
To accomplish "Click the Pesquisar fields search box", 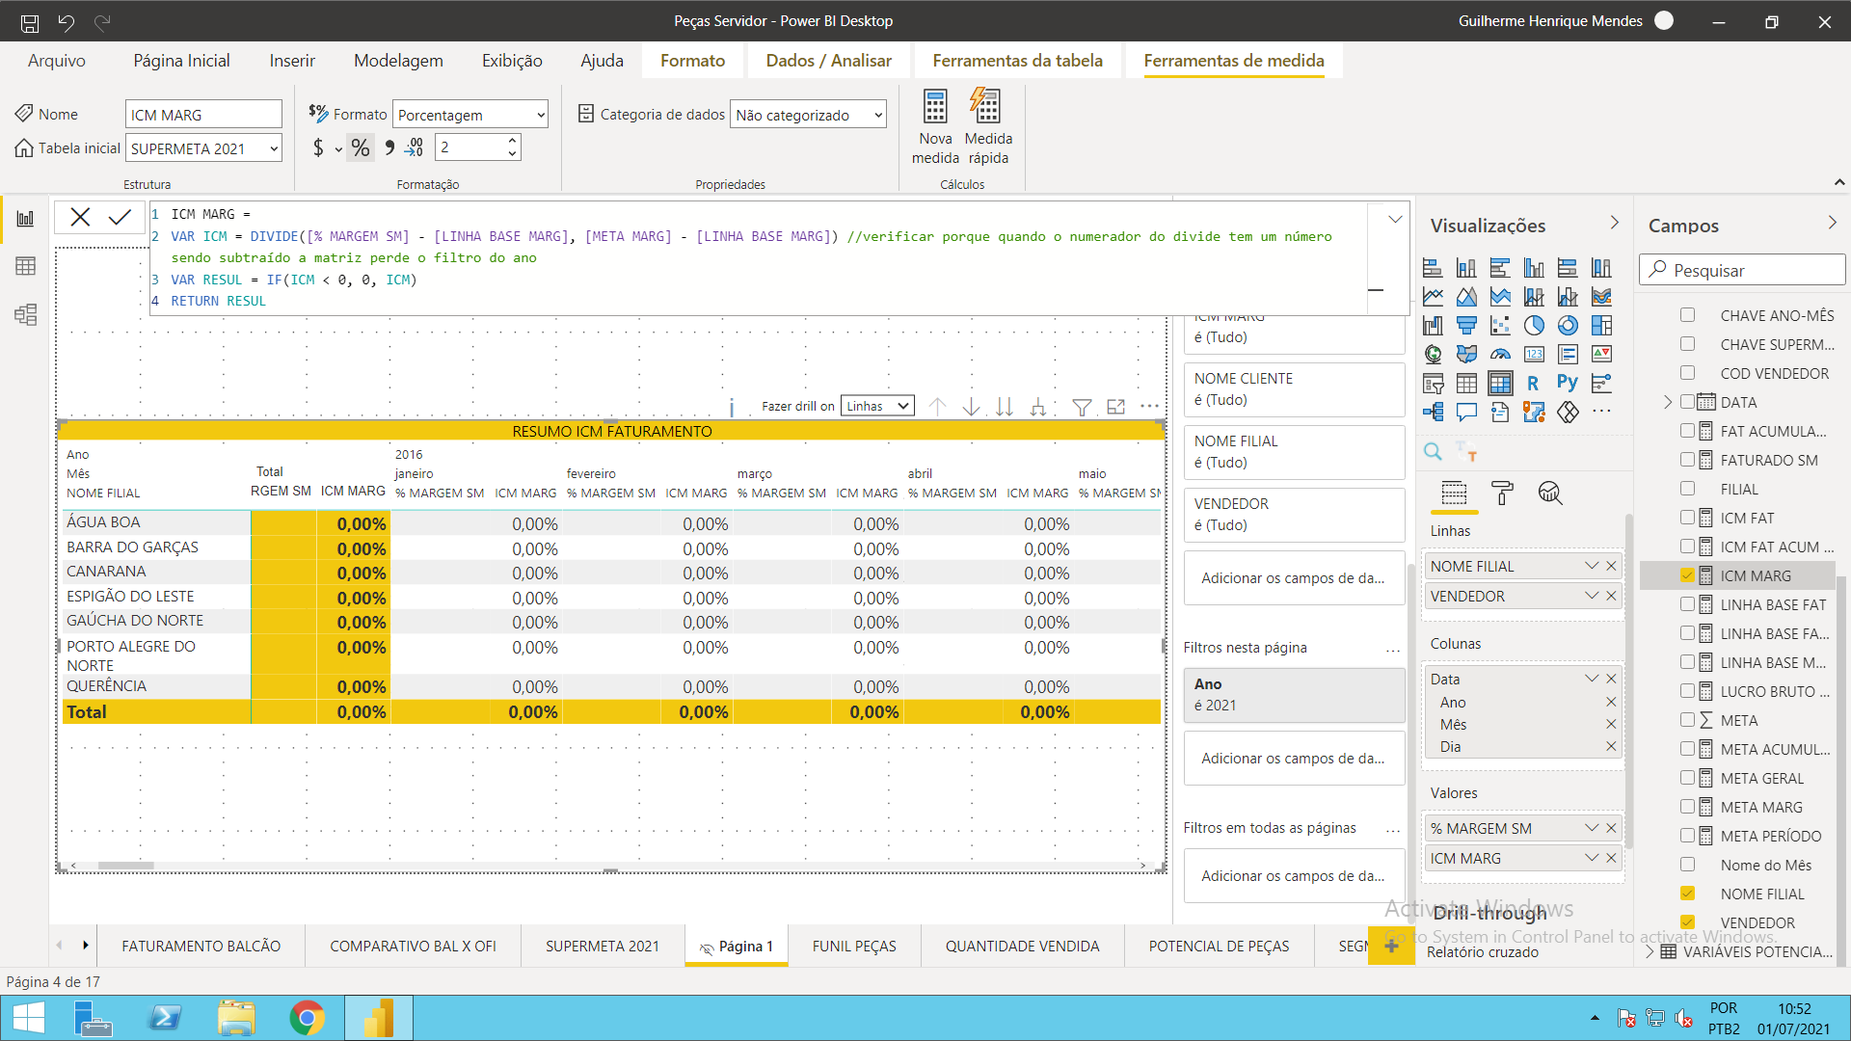I will pos(1742,270).
